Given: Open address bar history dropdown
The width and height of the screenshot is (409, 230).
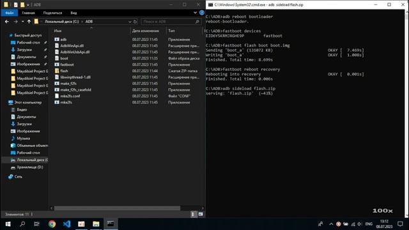Looking at the screenshot, I should 130,22.
